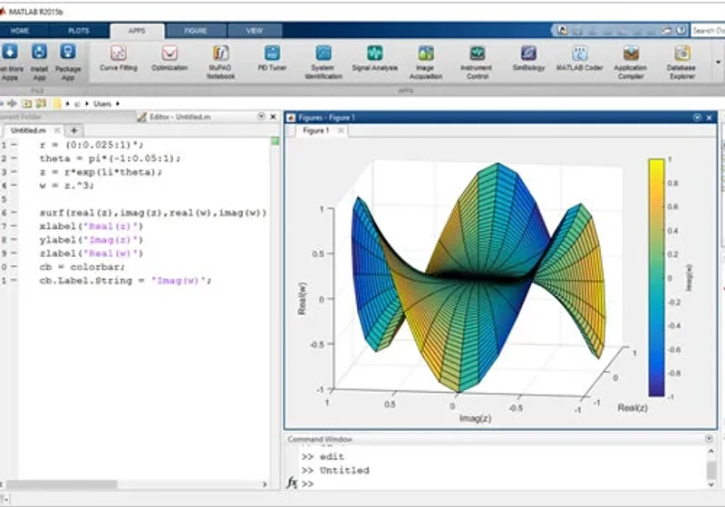Click the Current Folder panel title
Image resolution: width=725 pixels, height=507 pixels.
point(21,117)
